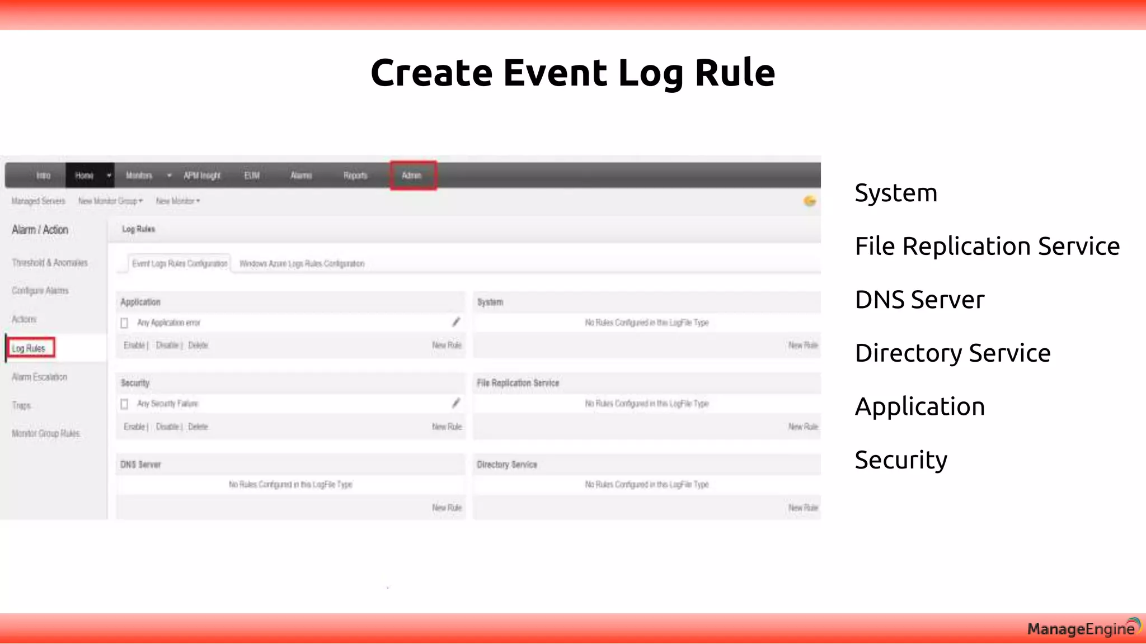1146x644 pixels.
Task: Click the Any Security Failure rule name
Action: click(167, 404)
